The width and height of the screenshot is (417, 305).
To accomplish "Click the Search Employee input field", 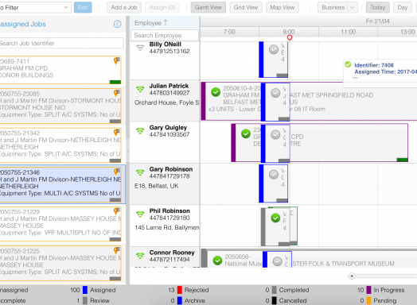I will click(x=165, y=35).
